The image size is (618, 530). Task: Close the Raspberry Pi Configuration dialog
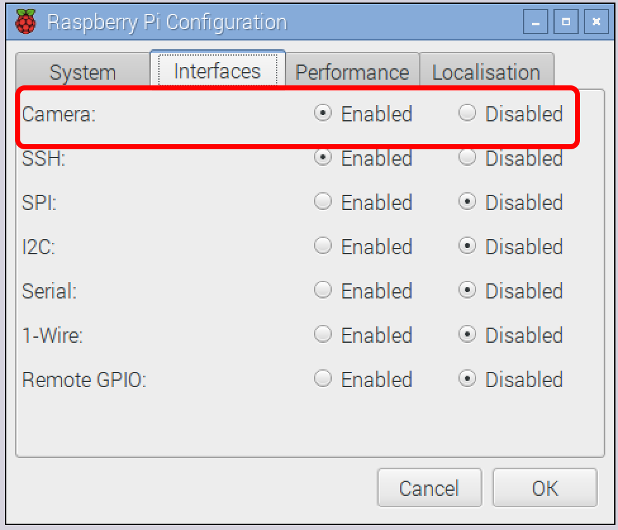click(x=596, y=23)
